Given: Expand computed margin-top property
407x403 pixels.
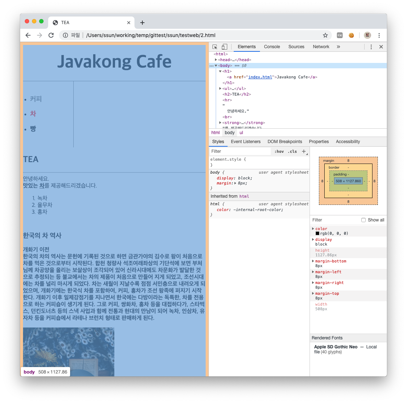Looking at the screenshot, I should 313,293.
